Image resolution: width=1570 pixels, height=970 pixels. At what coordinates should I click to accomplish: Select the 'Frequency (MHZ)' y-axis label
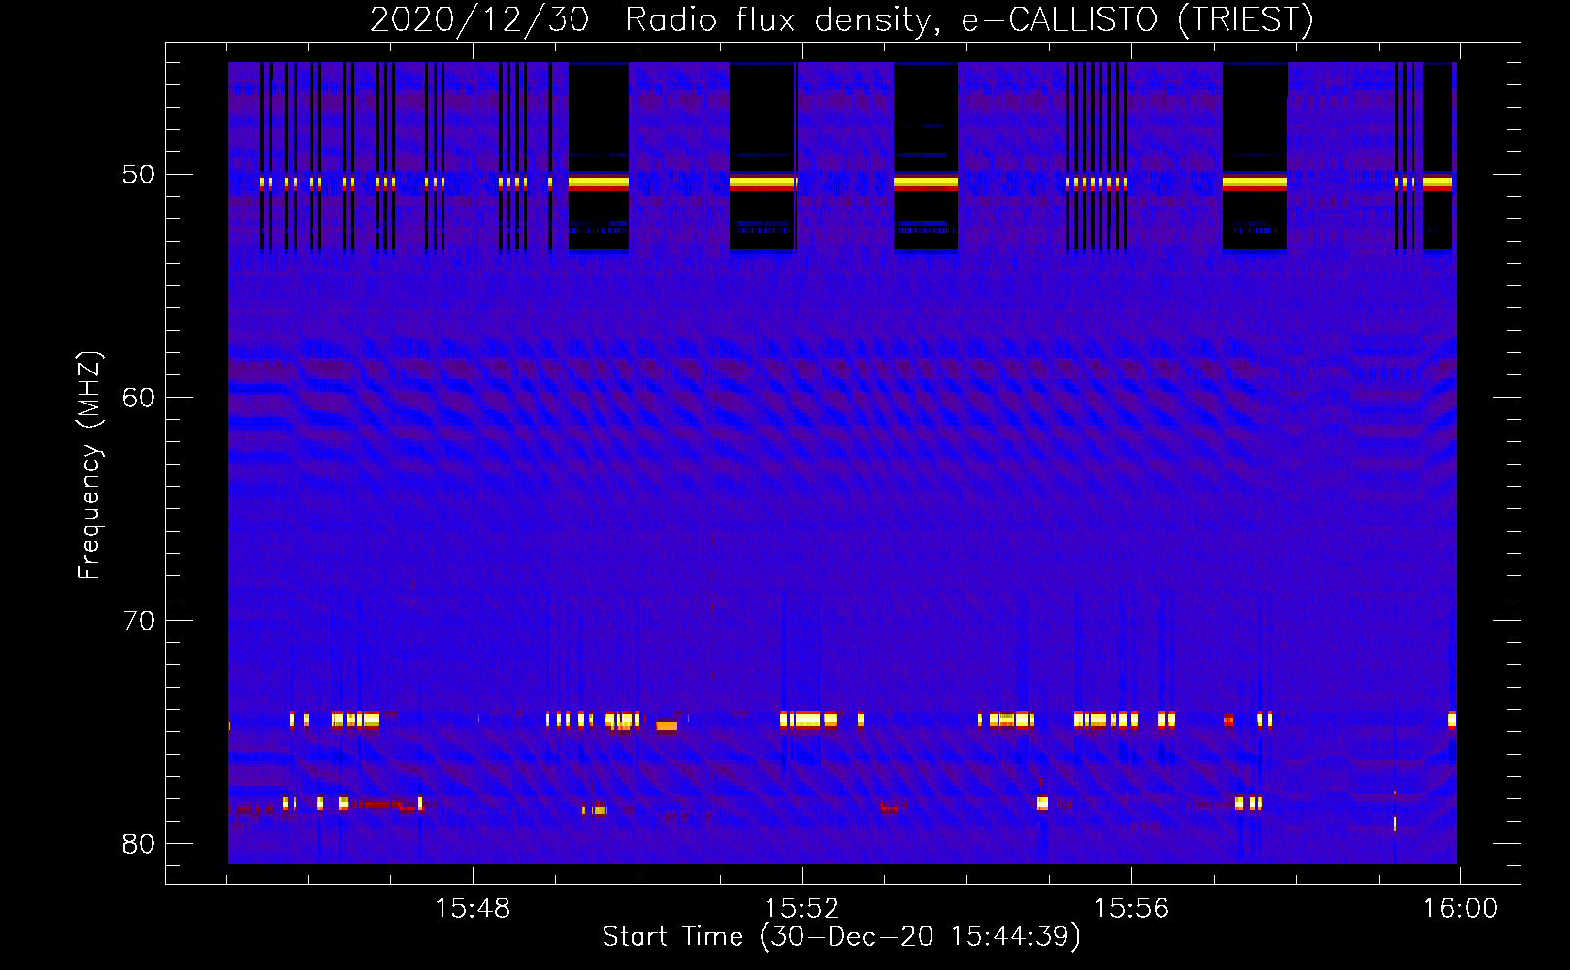[x=89, y=466]
